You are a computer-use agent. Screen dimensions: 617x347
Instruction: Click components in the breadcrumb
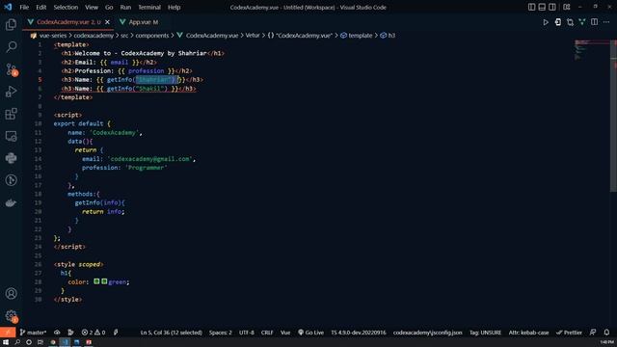coord(152,36)
